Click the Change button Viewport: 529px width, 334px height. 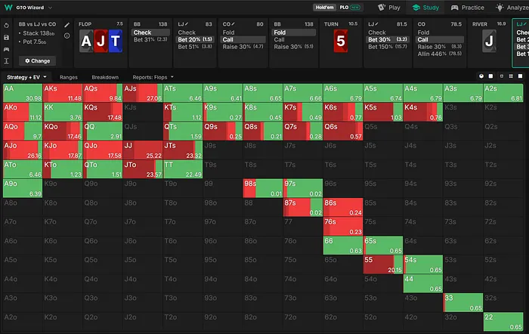pyautogui.click(x=38, y=60)
